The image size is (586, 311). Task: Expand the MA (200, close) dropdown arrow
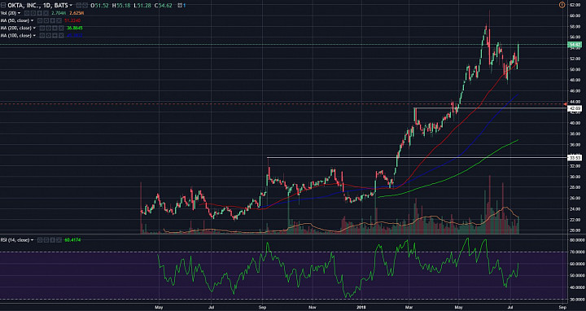click(34, 28)
